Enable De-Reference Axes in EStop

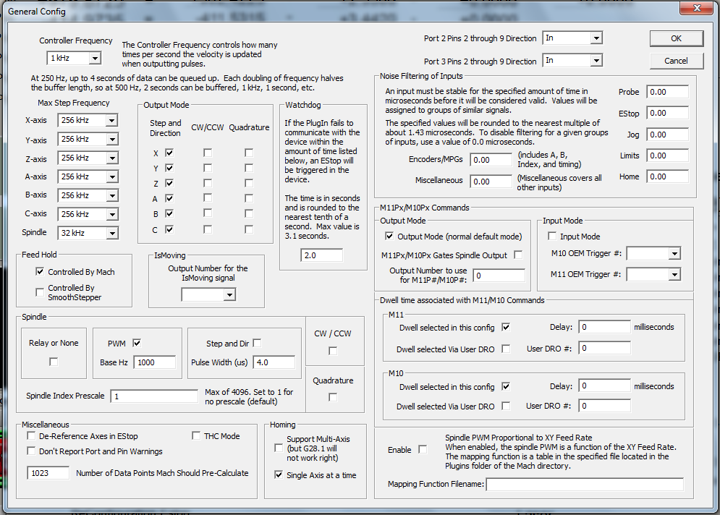click(x=32, y=436)
